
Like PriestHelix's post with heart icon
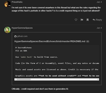pos(76,20)
